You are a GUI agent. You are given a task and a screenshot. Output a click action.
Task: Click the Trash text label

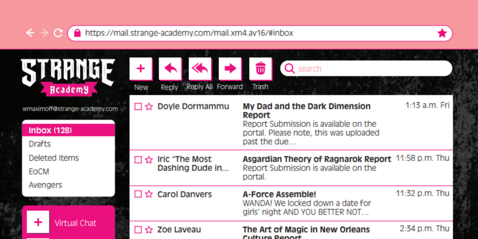[260, 87]
